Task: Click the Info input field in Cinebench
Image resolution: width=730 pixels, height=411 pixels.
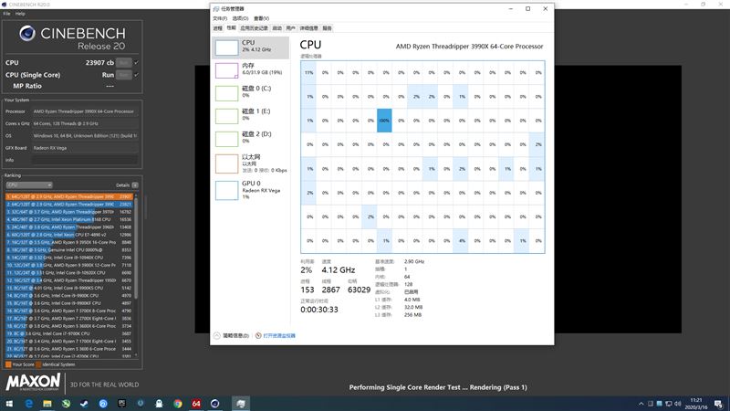Action: coord(85,160)
